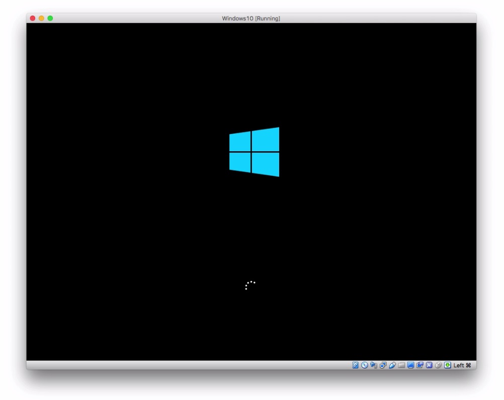This screenshot has height=400, width=504.
Task: Click the CPU processor status icon
Action: point(429,365)
